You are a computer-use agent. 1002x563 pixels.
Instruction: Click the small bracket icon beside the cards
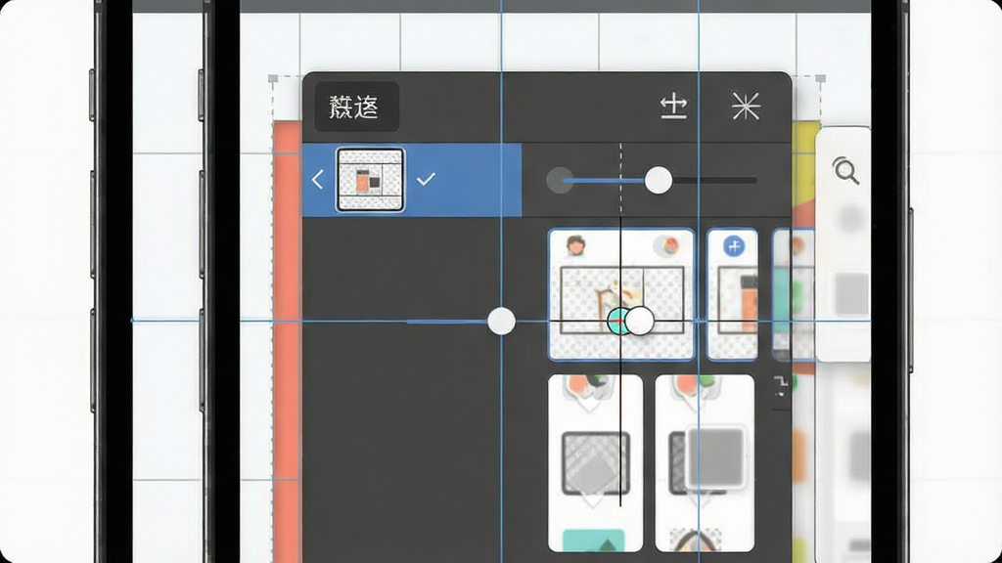click(x=780, y=386)
